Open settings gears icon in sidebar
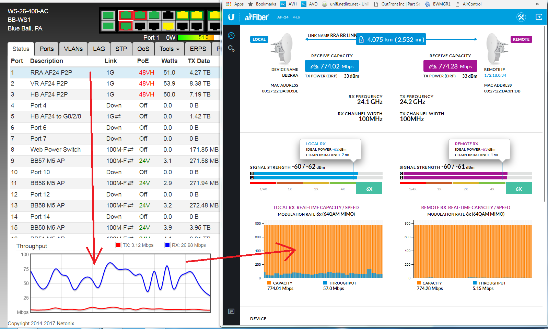The image size is (548, 329). (x=231, y=49)
